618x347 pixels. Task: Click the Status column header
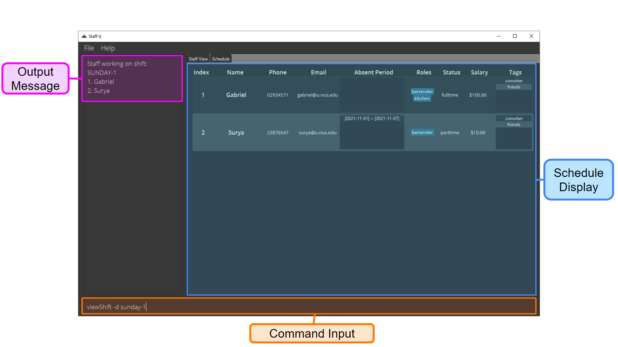click(x=451, y=72)
